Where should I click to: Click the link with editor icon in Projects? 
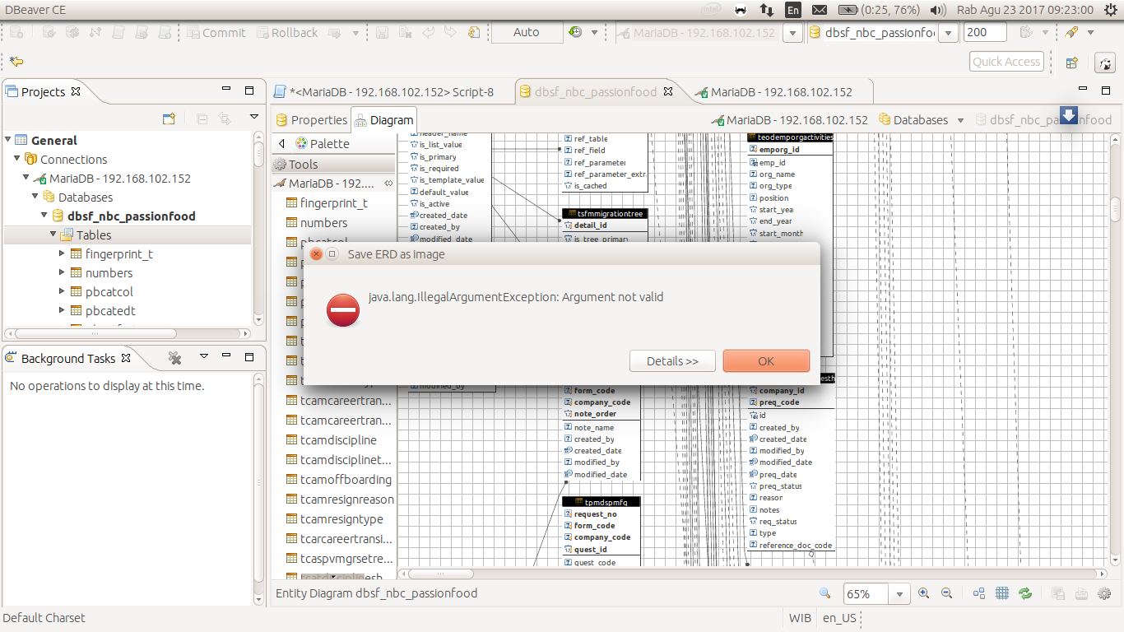click(224, 118)
